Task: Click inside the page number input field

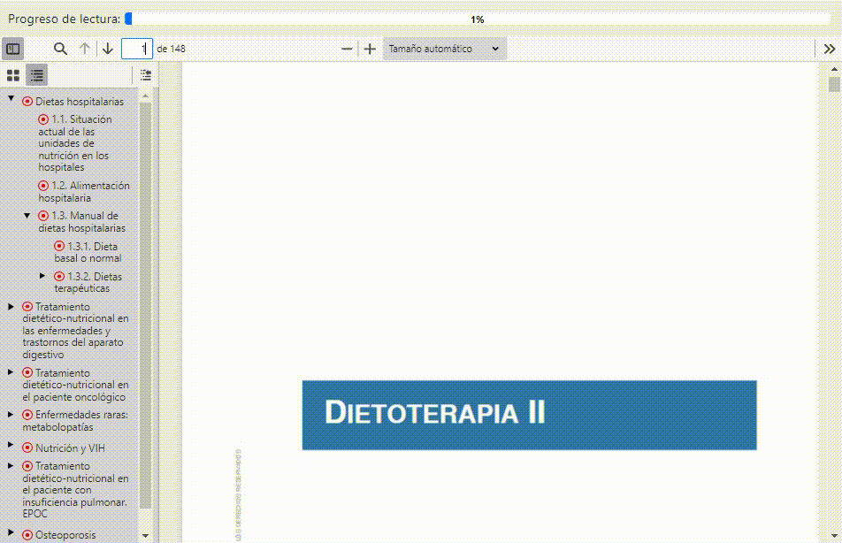Action: pos(137,49)
